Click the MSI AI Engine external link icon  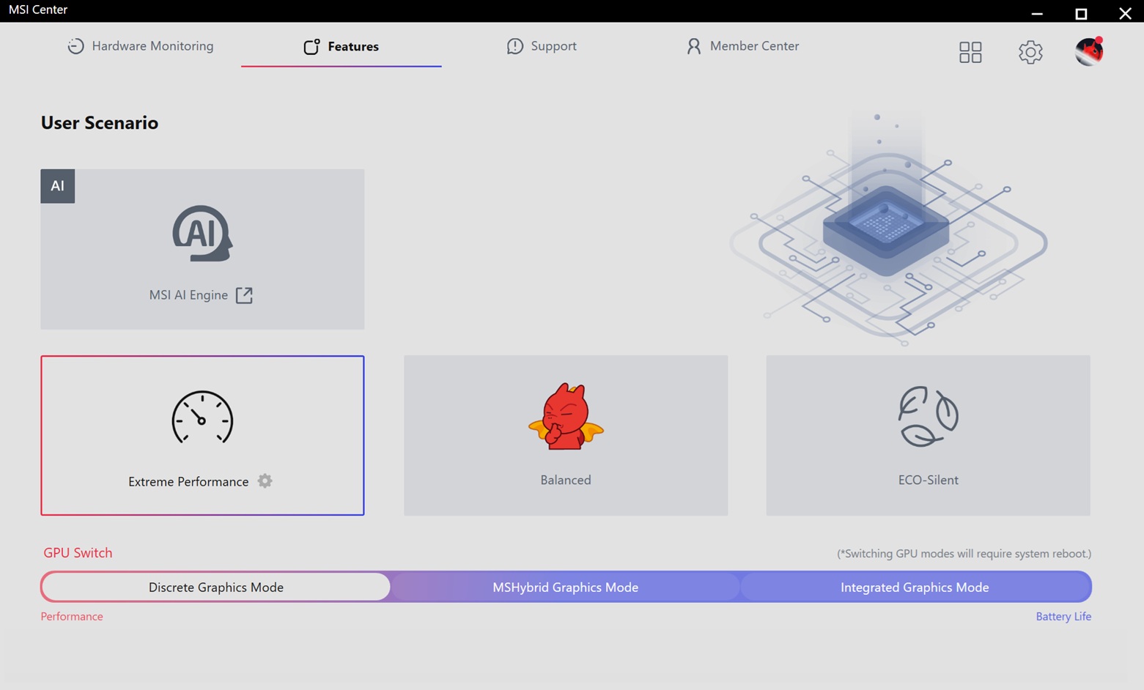(244, 295)
